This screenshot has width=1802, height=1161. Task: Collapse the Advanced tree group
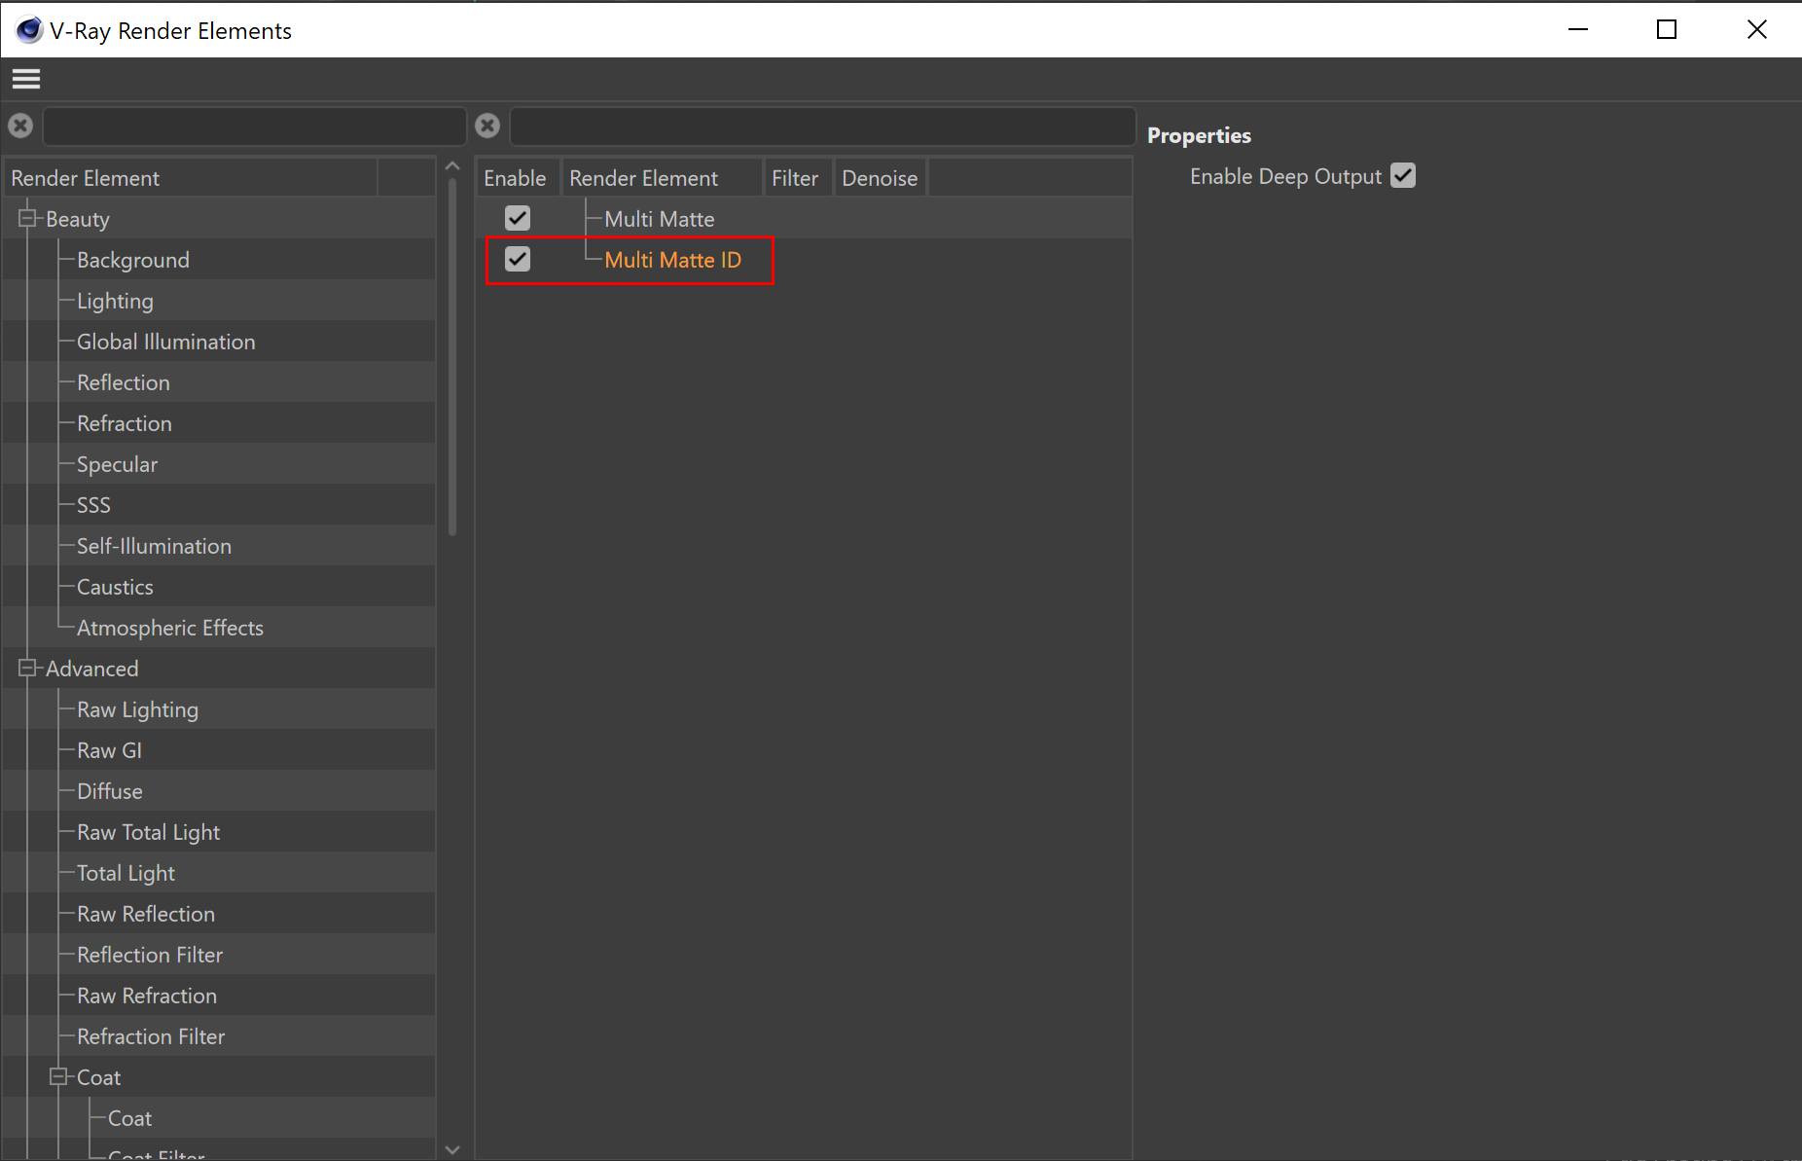point(27,668)
